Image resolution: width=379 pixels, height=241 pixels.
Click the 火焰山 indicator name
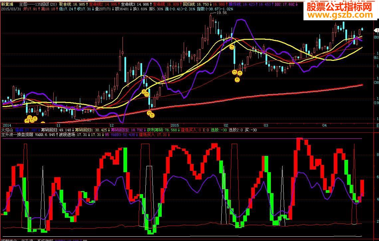(7, 130)
